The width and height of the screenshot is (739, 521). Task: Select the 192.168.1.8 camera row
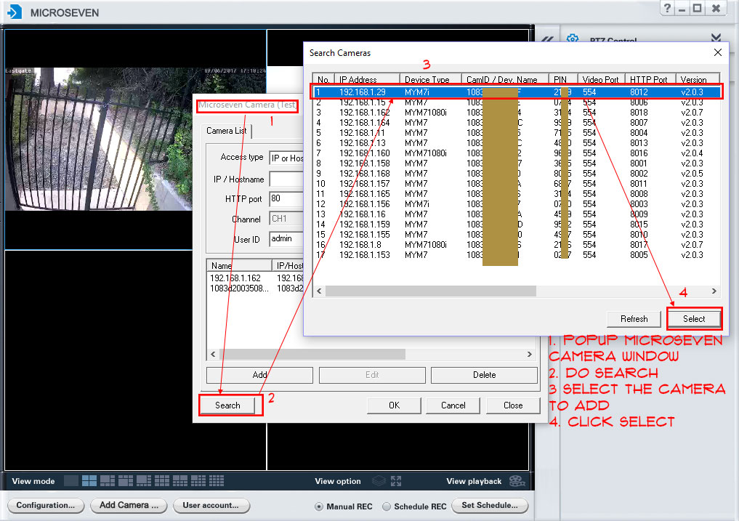[517, 245]
